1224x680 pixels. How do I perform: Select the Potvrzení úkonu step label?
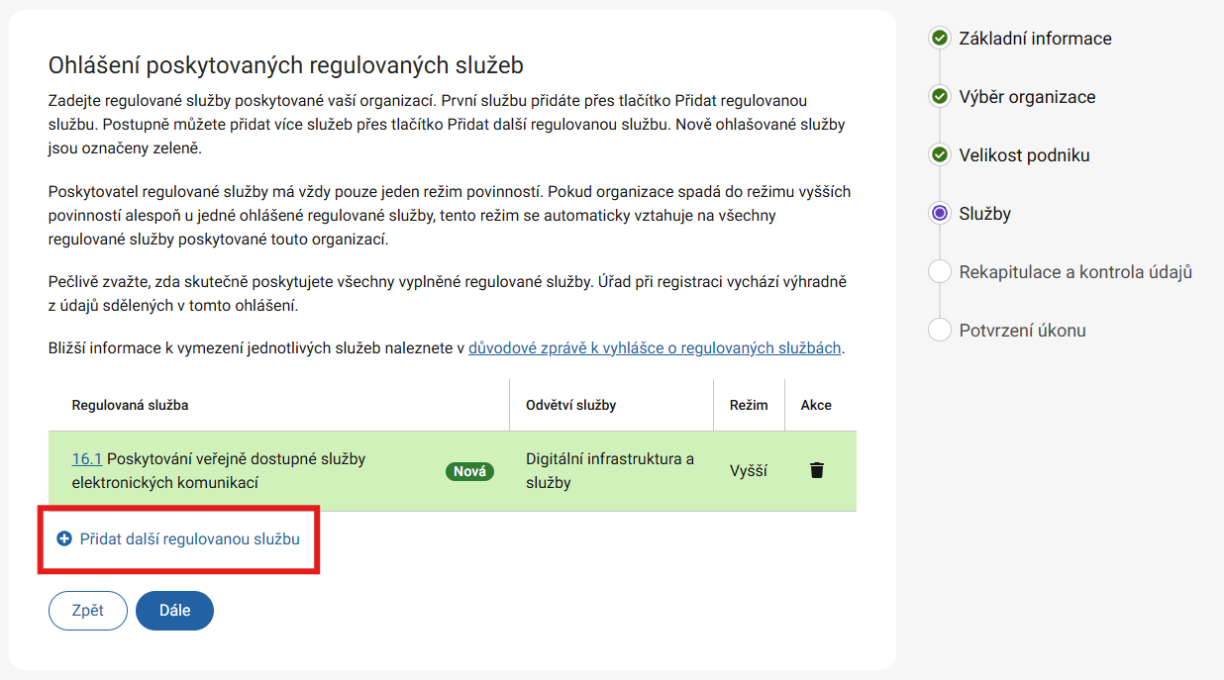[1022, 331]
